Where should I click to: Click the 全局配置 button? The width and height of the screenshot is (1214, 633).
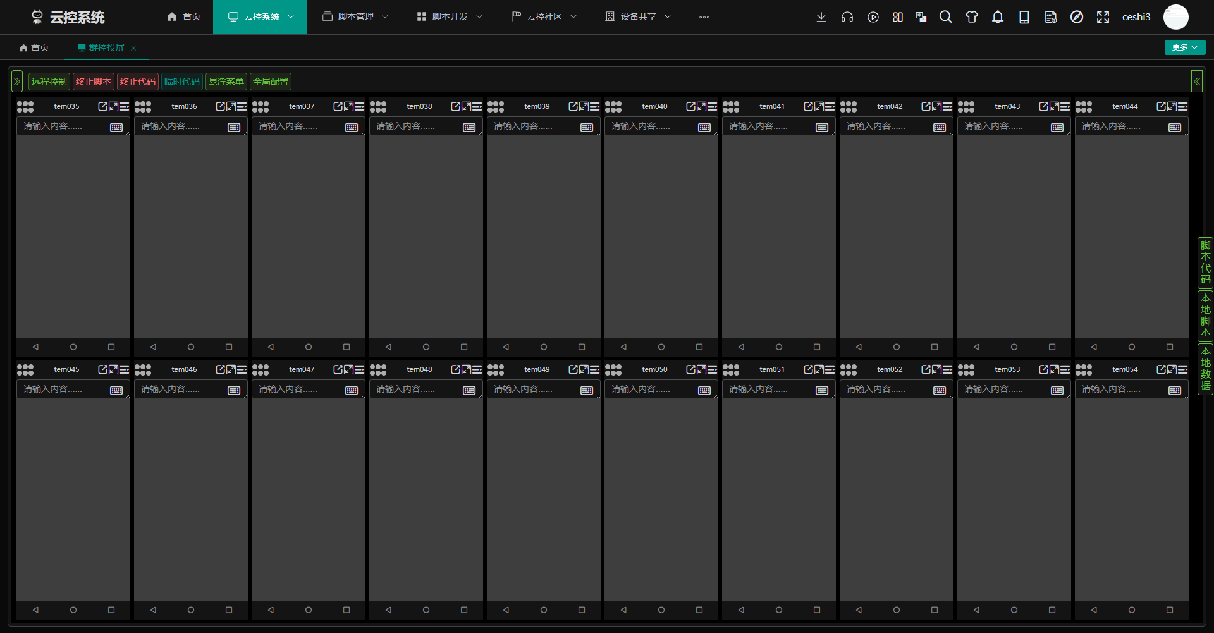271,82
